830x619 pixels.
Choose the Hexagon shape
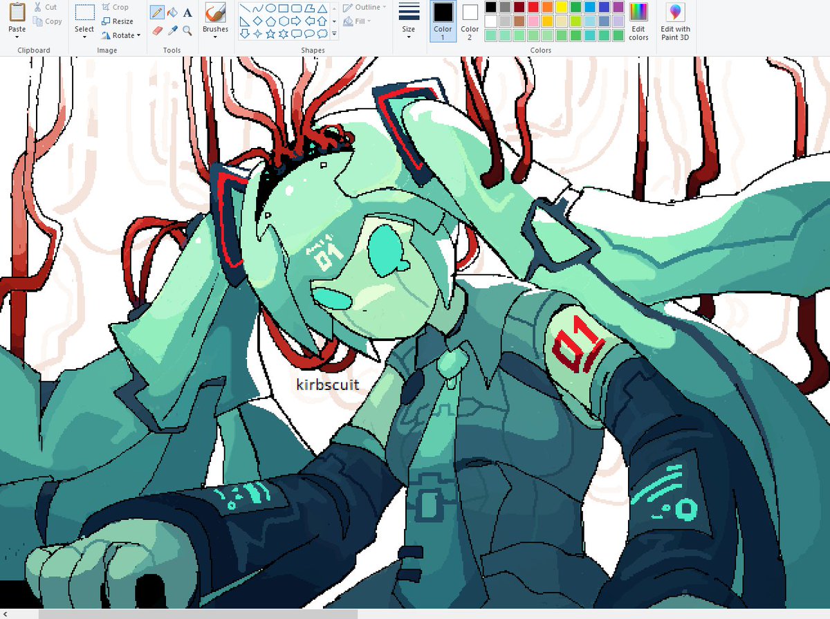click(x=284, y=21)
